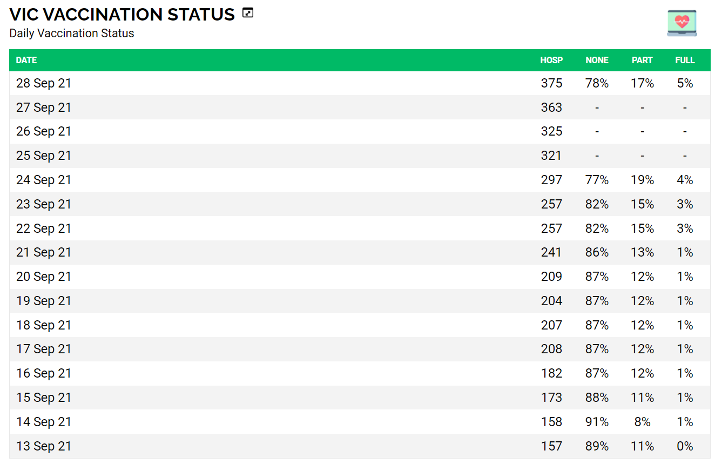Screen dimensions: 715x464
Task: Click the 0% FULL value
Action: pos(685,446)
